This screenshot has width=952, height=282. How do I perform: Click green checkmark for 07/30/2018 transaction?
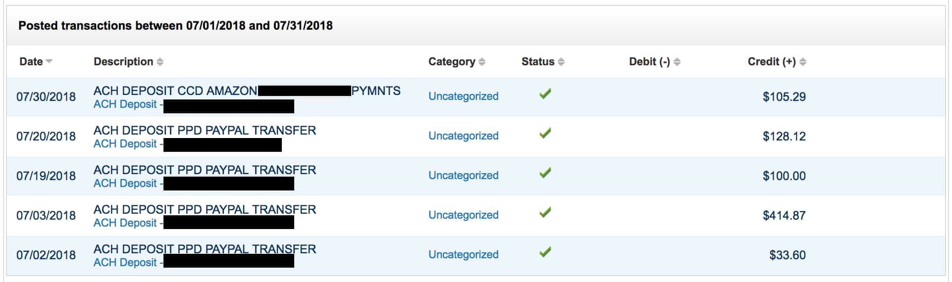[545, 94]
